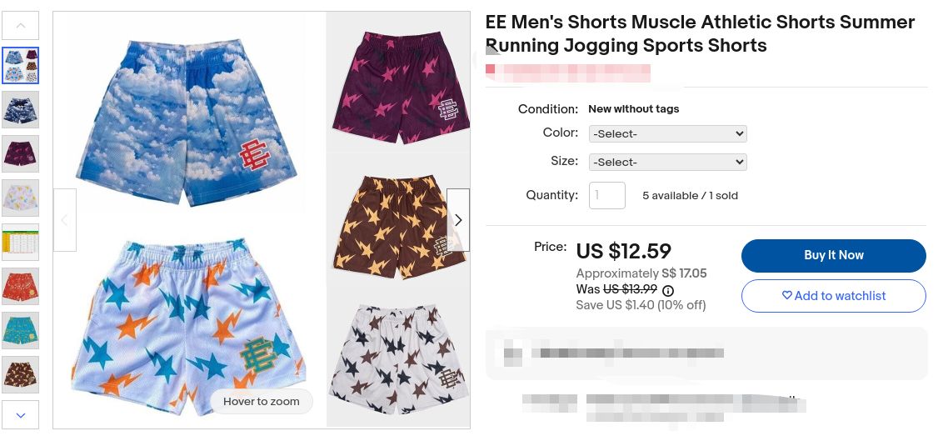Click the Buy It Now button
Image resolution: width=943 pixels, height=436 pixels.
click(834, 255)
